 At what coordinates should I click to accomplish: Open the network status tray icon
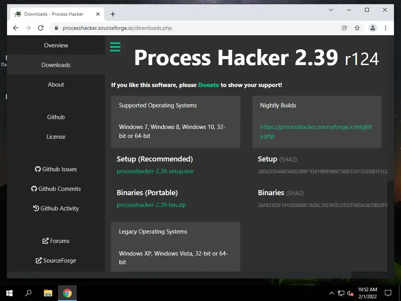pos(341,293)
